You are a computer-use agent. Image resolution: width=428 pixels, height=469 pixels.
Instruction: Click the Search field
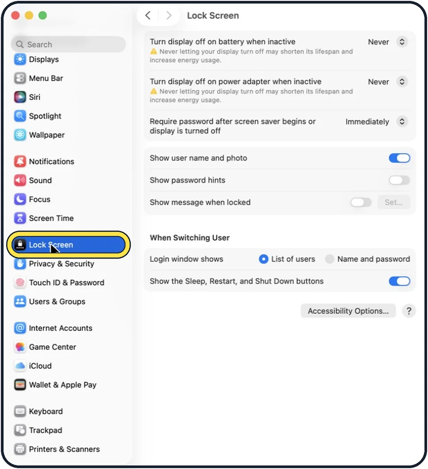[x=69, y=44]
